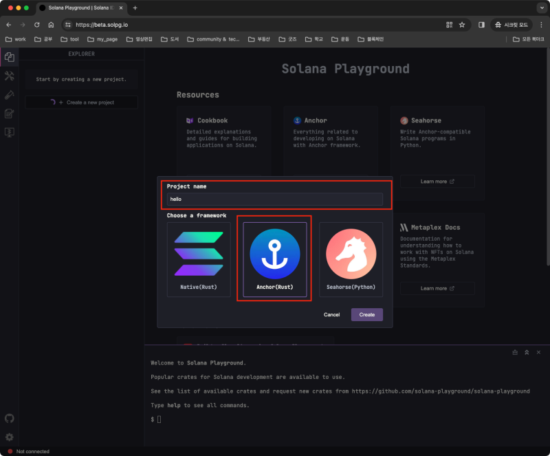
Task: Open the Programs sidebar icon
Action: coord(10,133)
